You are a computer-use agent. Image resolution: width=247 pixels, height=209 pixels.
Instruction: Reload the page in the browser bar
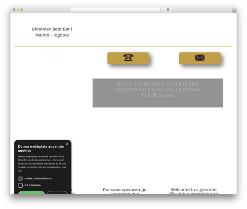click(x=161, y=9)
